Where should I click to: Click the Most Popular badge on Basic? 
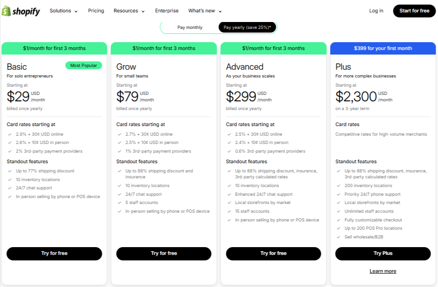pyautogui.click(x=84, y=66)
